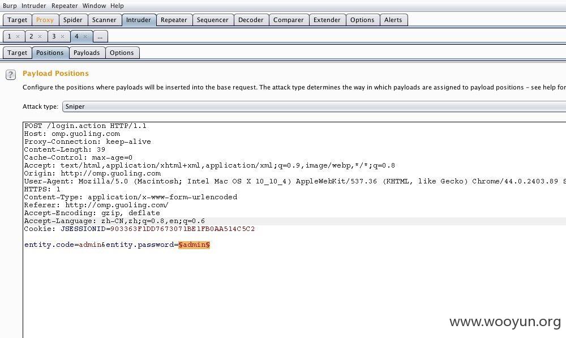Click the Proxy-Connection: keep-alive line
Screen dimensions: 566x338
coord(87,142)
